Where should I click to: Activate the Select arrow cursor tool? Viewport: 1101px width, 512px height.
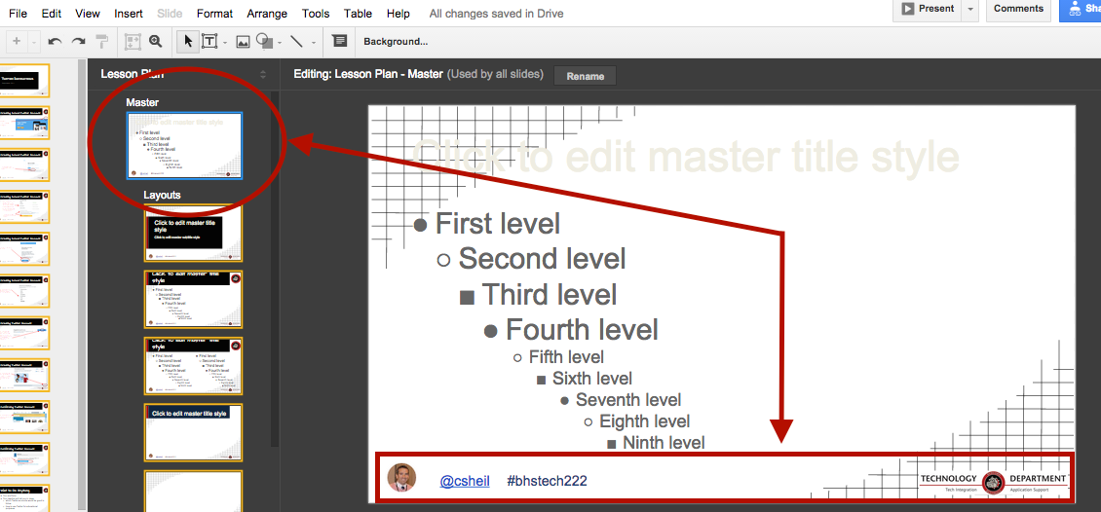pos(187,42)
